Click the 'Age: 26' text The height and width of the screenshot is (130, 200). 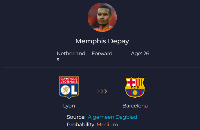[140, 53]
